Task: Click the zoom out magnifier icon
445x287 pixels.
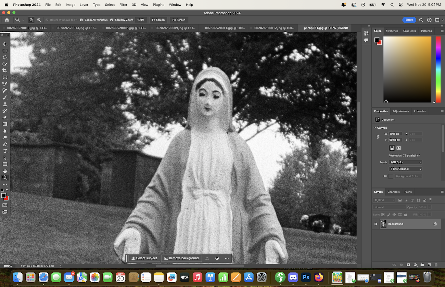Action: pos(39,20)
